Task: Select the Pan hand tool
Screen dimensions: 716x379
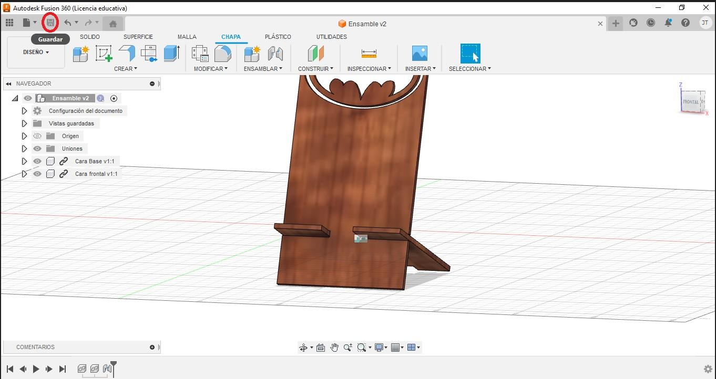Action: coord(335,347)
